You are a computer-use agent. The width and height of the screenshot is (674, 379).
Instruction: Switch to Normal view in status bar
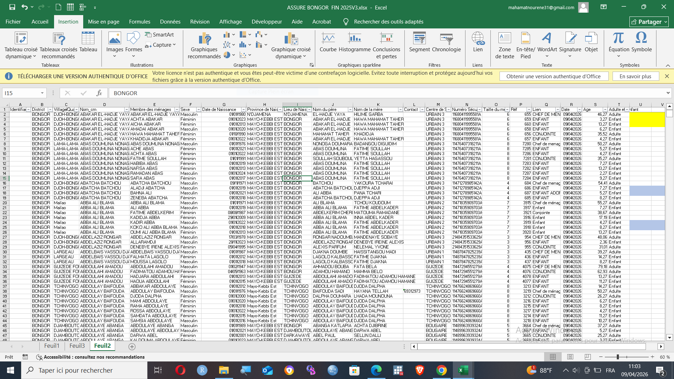click(553, 357)
